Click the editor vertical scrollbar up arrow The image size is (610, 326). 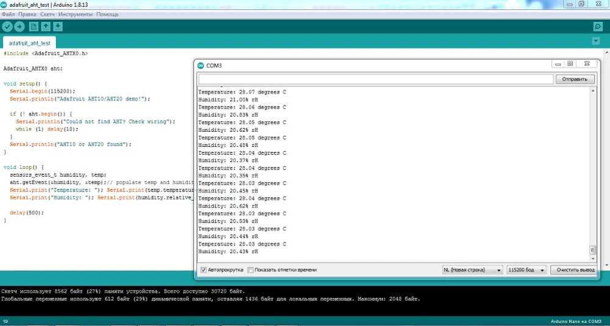tap(606, 52)
